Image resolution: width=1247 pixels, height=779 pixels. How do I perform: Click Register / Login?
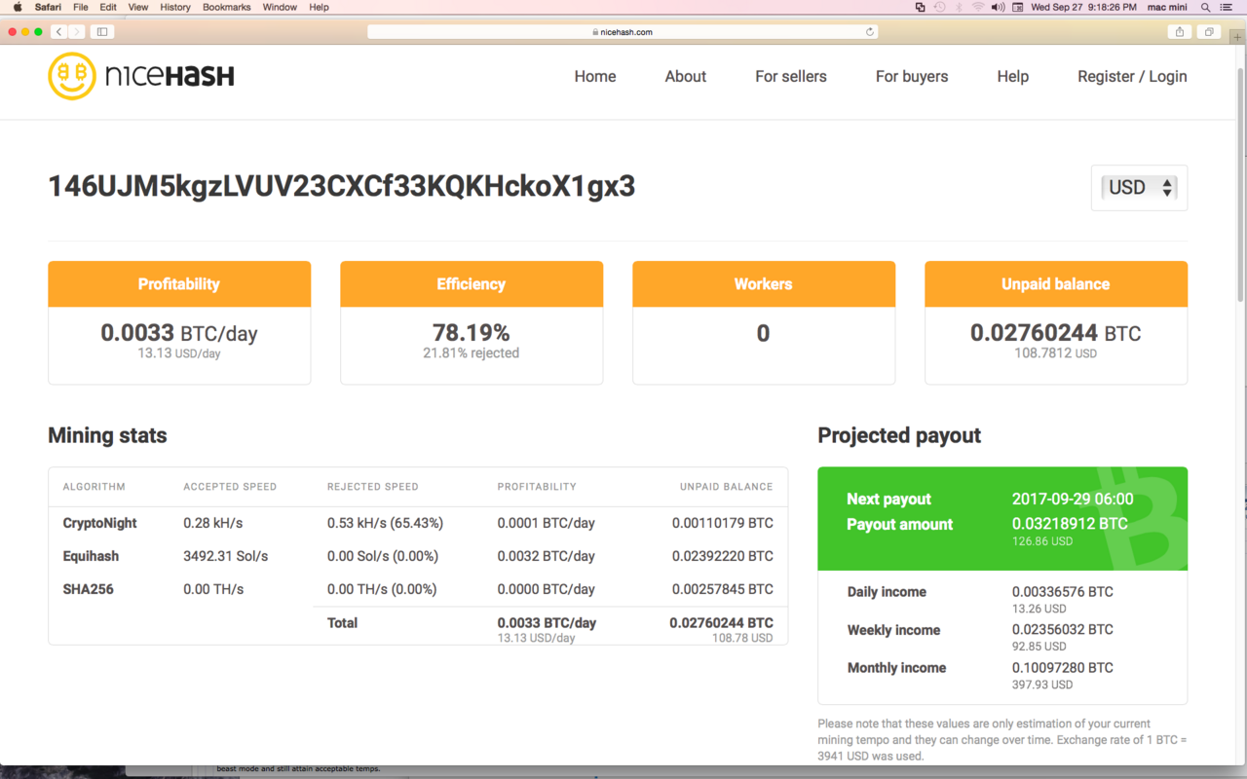pyautogui.click(x=1132, y=76)
